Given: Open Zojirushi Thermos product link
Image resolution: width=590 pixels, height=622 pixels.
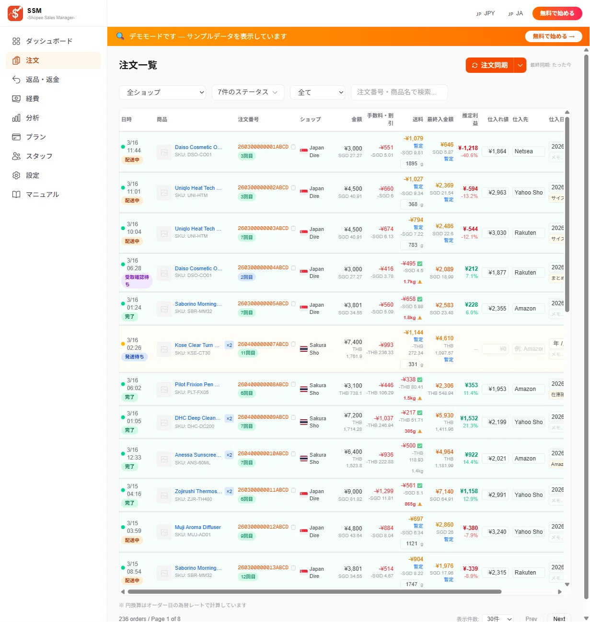Looking at the screenshot, I should point(198,491).
